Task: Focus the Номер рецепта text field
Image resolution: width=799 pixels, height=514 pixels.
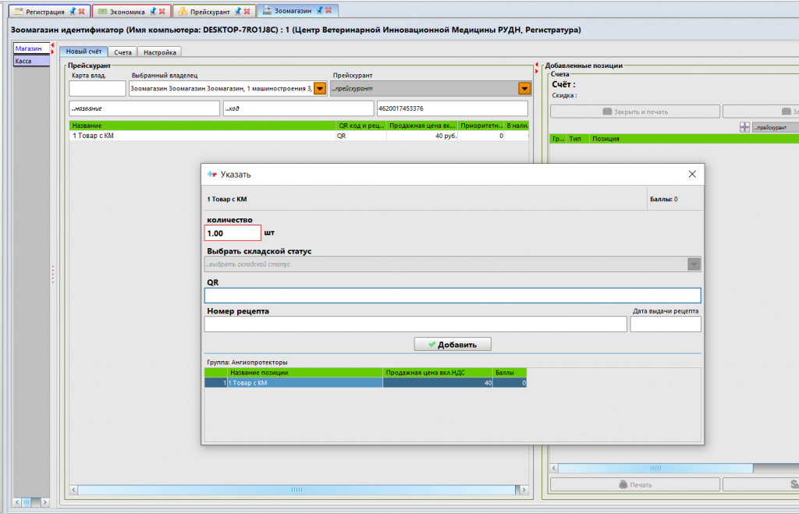Action: click(415, 324)
